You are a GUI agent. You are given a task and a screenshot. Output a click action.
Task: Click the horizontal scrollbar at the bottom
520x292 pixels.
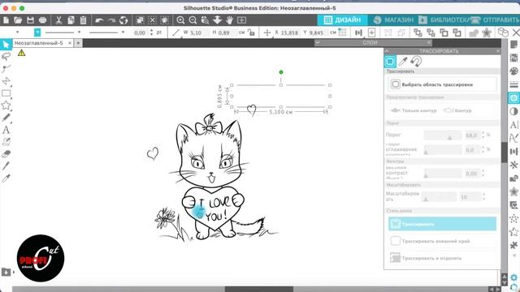tap(258, 290)
